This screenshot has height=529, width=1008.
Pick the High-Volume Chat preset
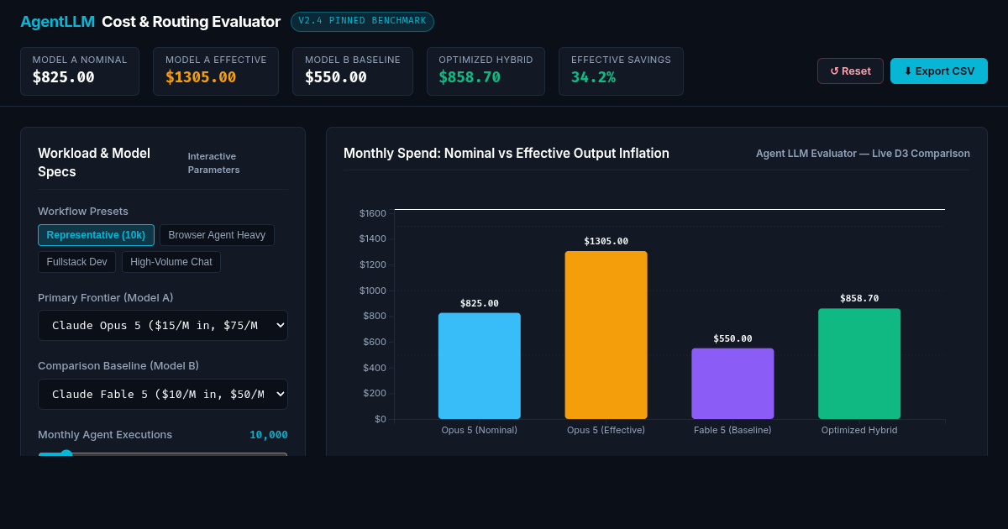coord(171,262)
